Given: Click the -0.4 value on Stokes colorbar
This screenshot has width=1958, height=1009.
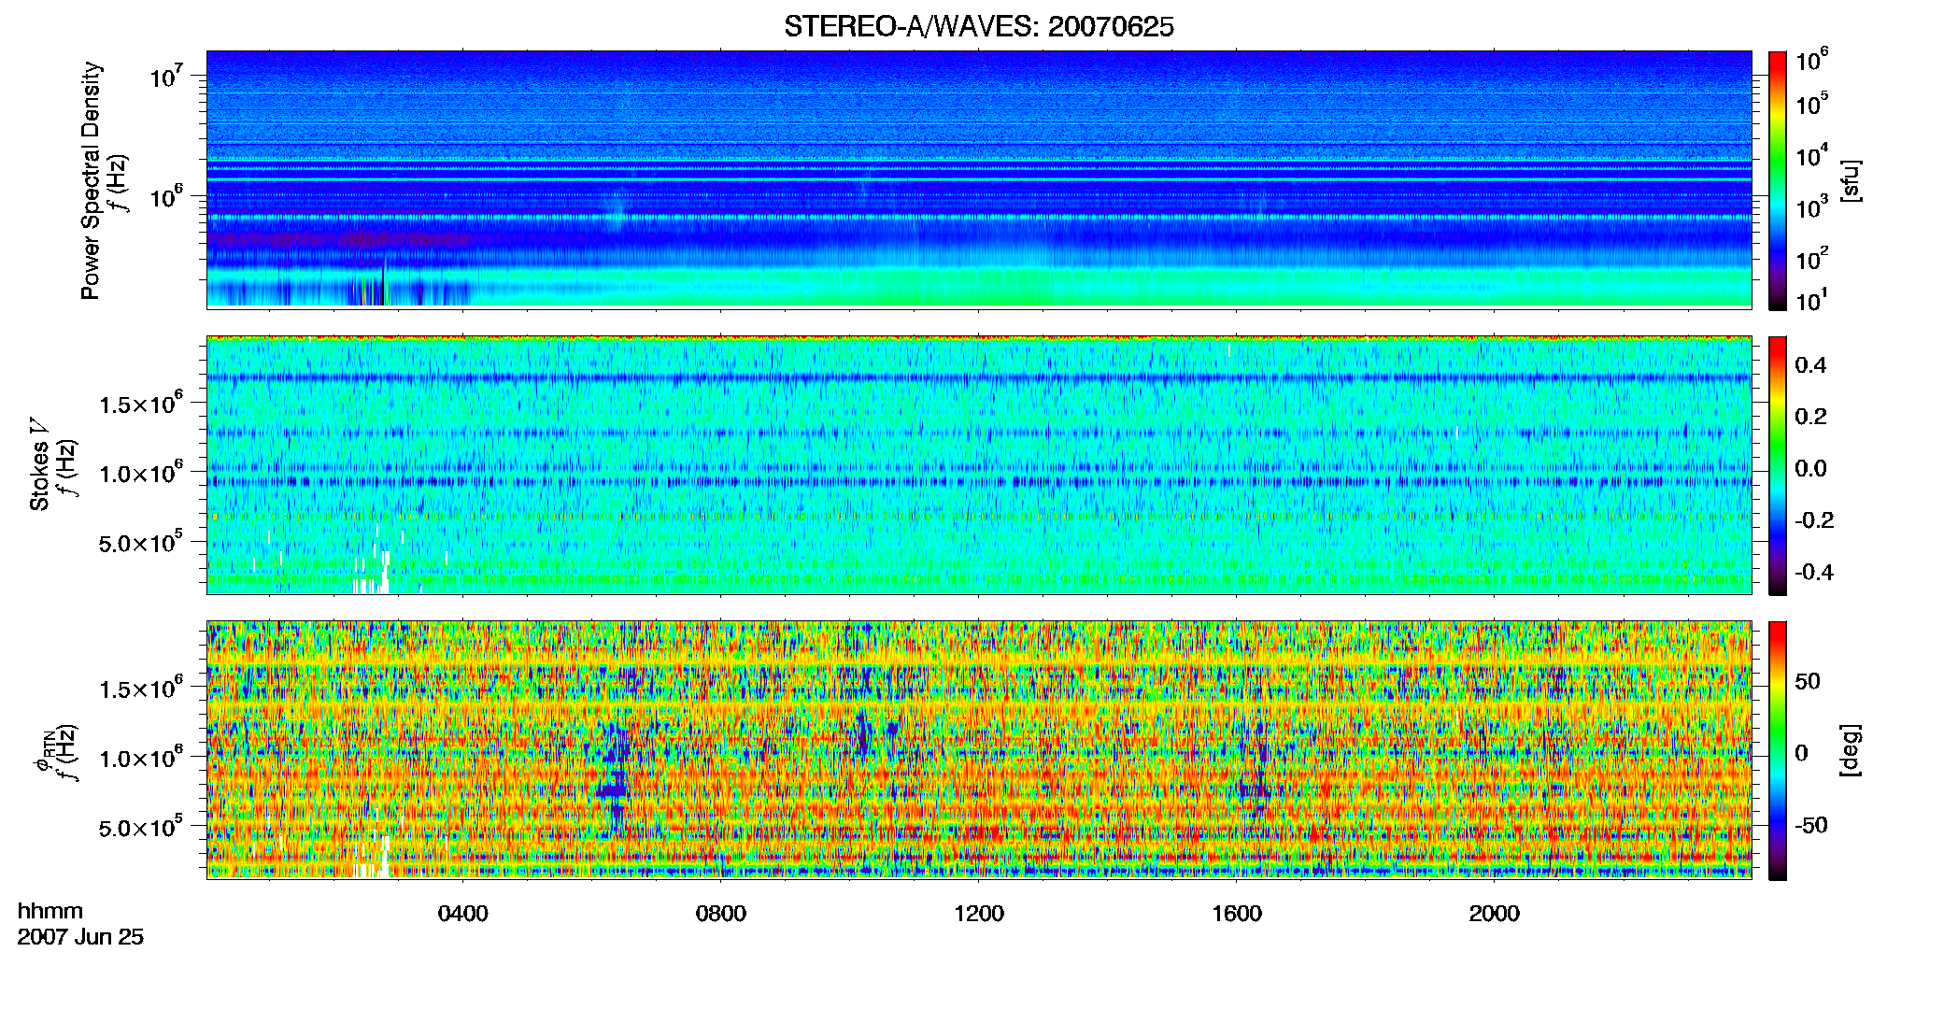Looking at the screenshot, I should click(x=1814, y=572).
